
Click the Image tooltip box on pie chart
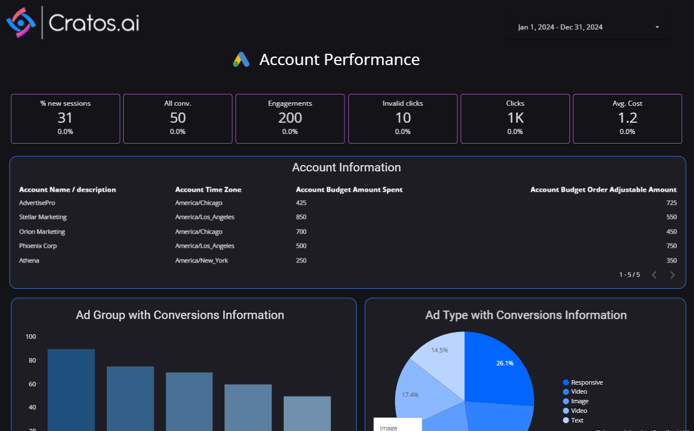(x=398, y=424)
